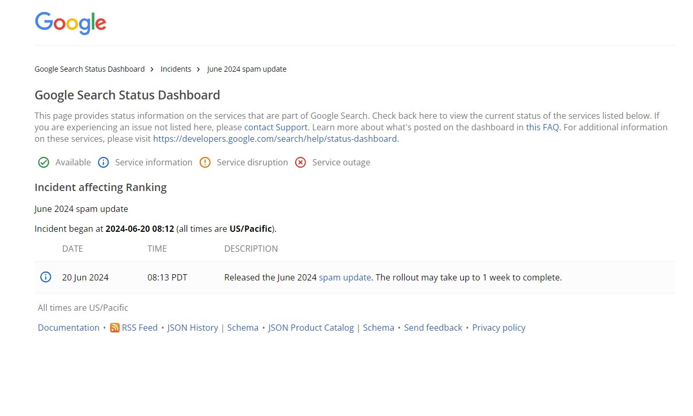The height and width of the screenshot is (416, 693).
Task: Click the orange Service disruption icon
Action: [205, 163]
